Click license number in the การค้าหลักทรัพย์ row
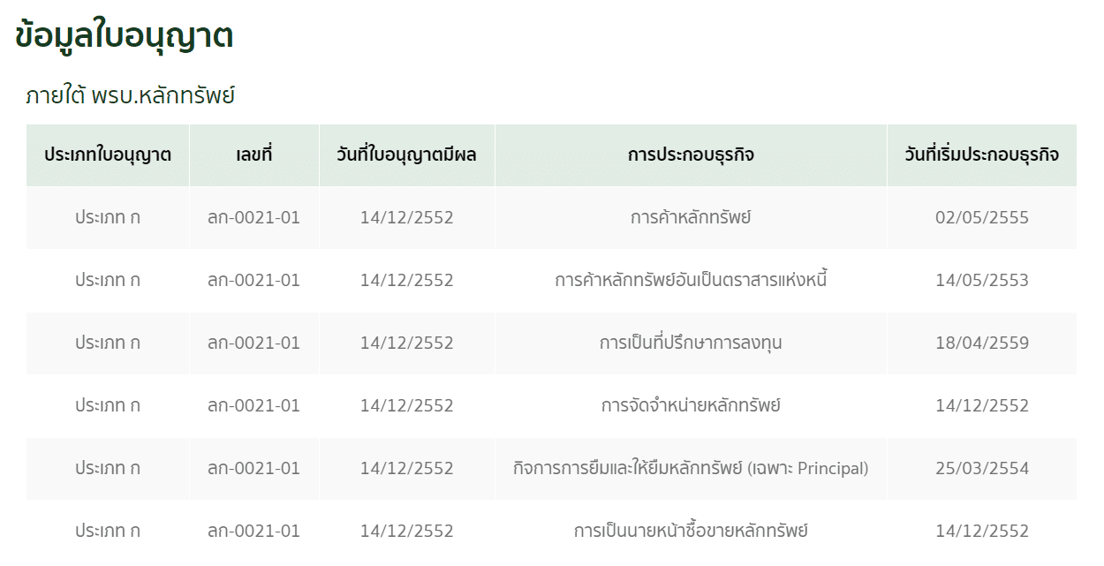 (x=254, y=217)
